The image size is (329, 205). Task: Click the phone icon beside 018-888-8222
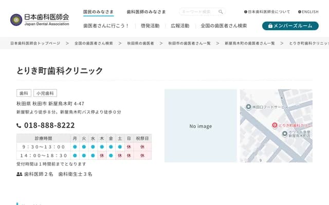click(19, 126)
